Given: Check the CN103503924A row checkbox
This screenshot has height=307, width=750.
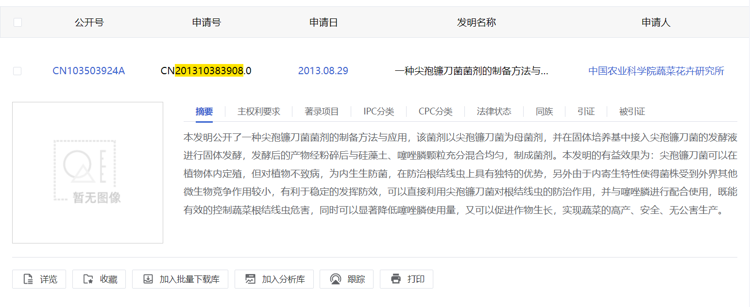Looking at the screenshot, I should coord(17,71).
